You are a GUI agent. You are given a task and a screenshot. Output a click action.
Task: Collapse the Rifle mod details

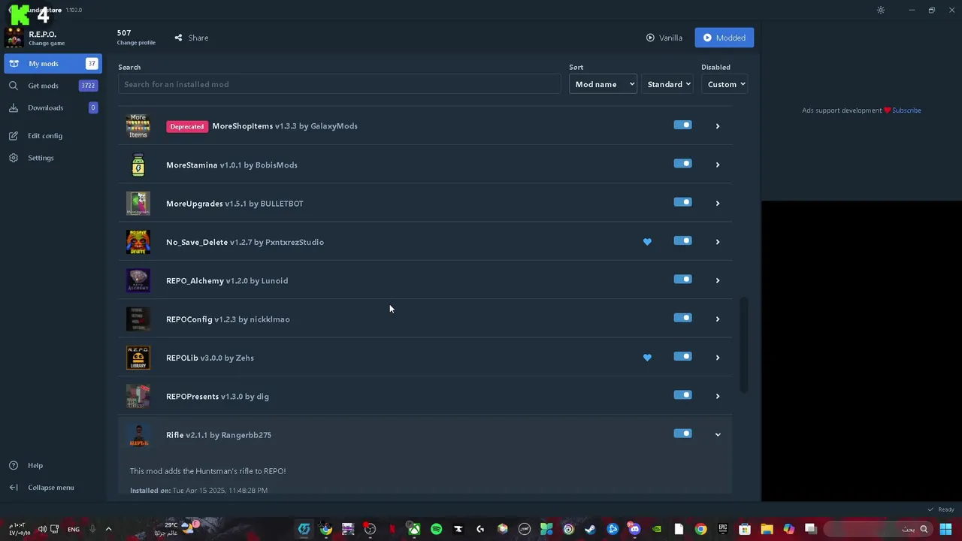(718, 434)
